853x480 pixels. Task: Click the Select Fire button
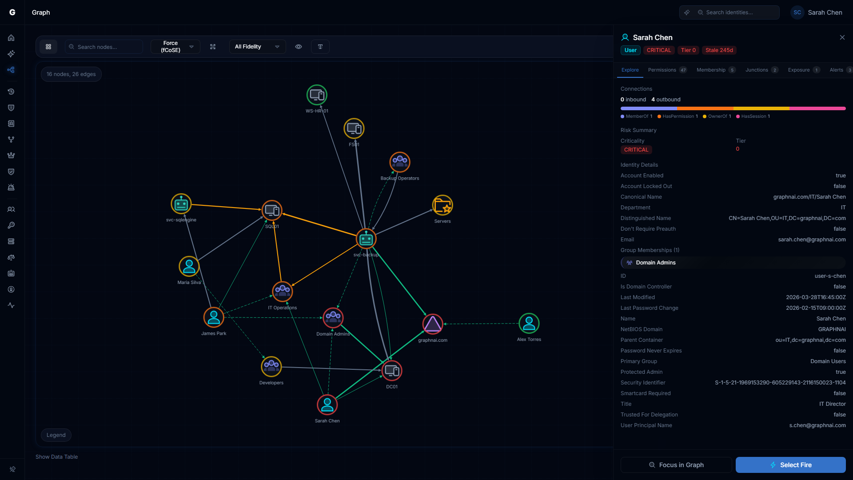[791, 464]
